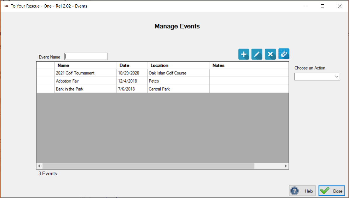This screenshot has height=198, width=349.
Task: Maximize the Events window
Action: 322,6
